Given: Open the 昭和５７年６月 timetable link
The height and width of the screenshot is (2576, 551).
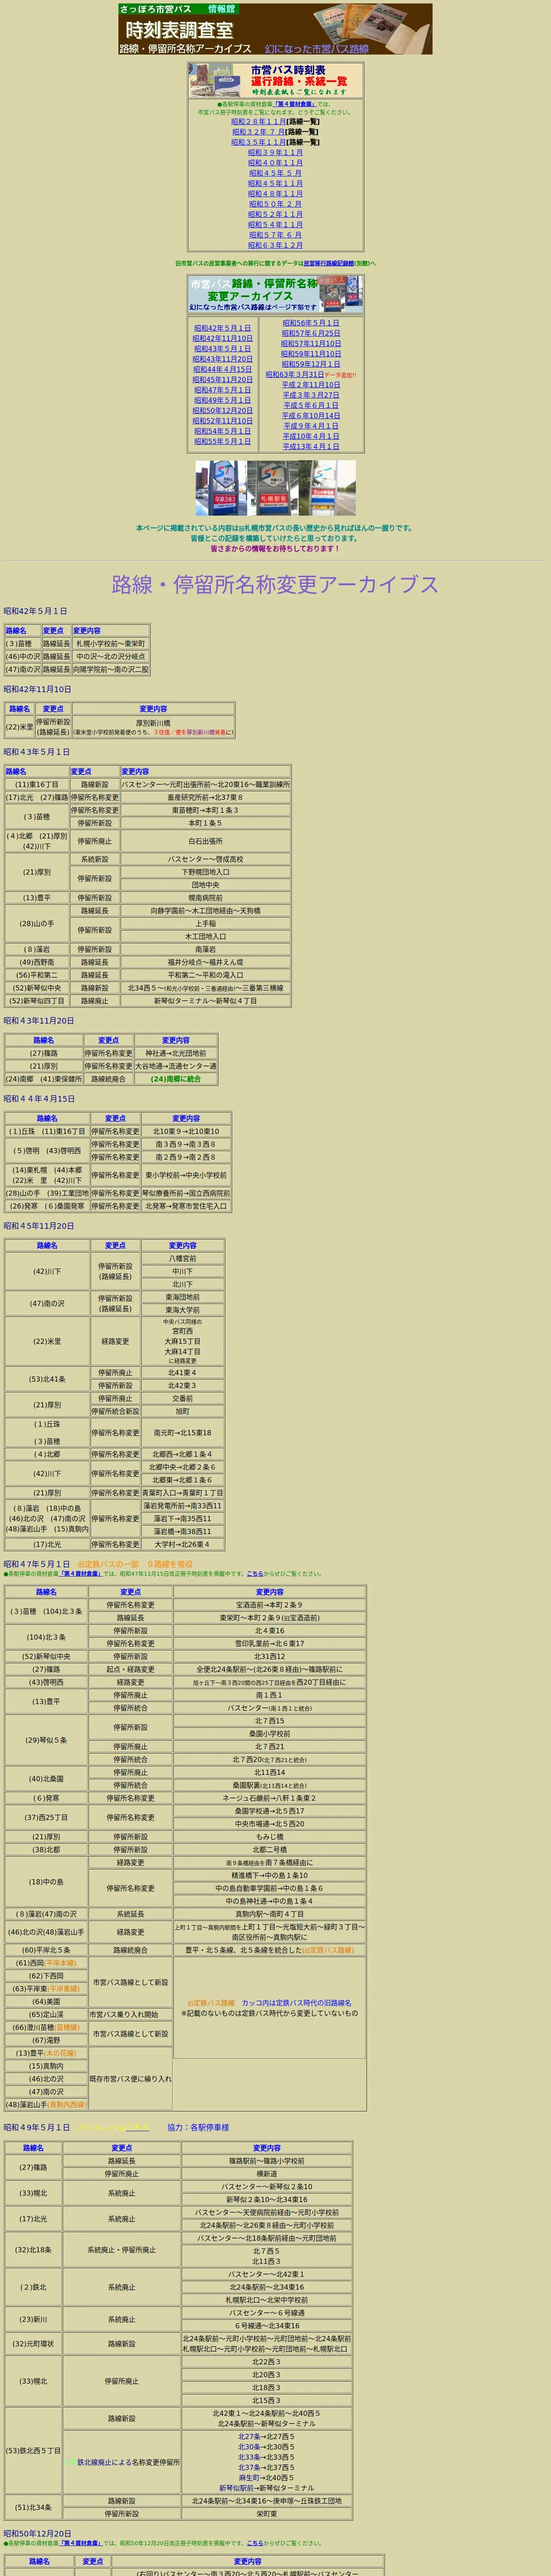Looking at the screenshot, I should tap(275, 235).
